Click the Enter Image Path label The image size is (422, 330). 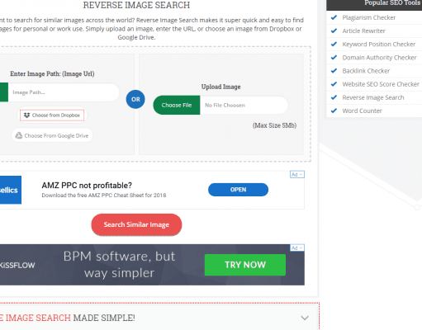(x=52, y=73)
